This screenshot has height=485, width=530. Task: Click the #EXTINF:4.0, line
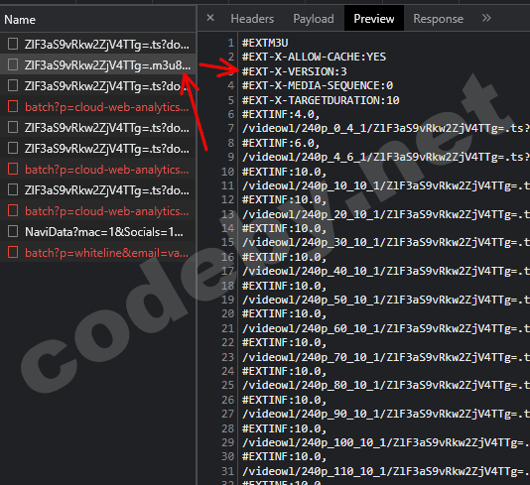[281, 114]
